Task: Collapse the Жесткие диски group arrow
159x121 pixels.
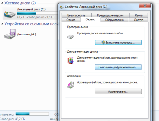Action: [2, 3]
